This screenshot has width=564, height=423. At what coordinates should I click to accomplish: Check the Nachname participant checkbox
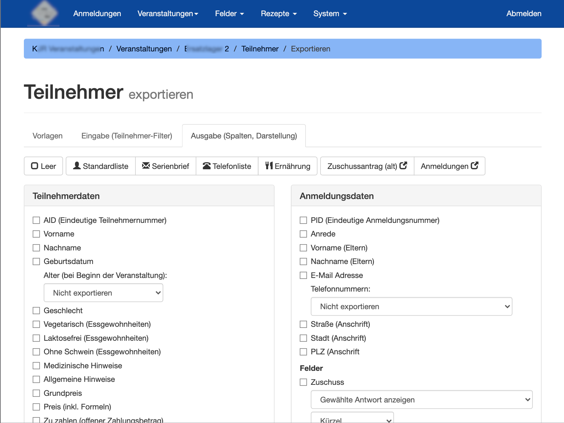pos(36,248)
